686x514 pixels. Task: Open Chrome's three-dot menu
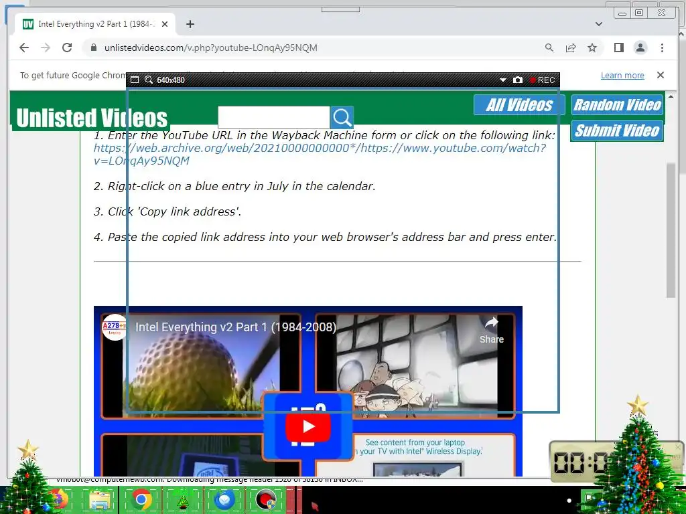click(662, 48)
